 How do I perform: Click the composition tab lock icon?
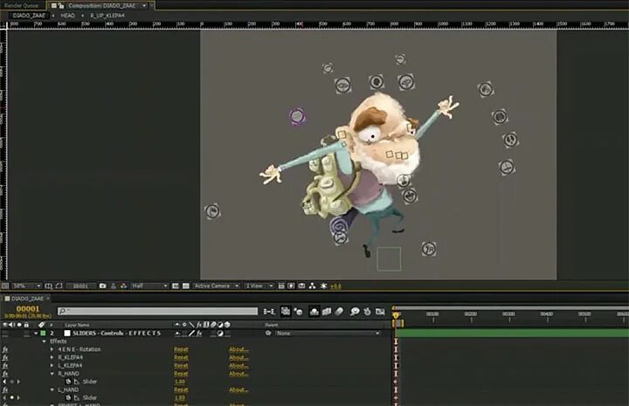pyautogui.click(x=61, y=5)
